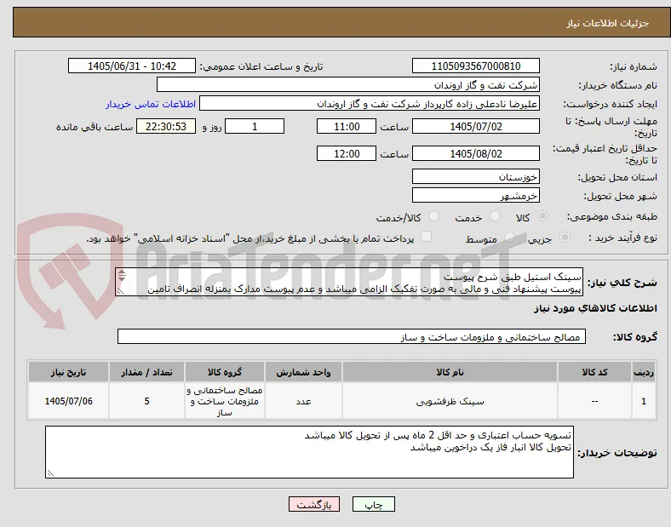
Task: Click the remaining days field showing 1
Action: (255, 126)
